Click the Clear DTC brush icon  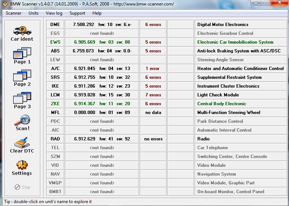click(x=22, y=143)
